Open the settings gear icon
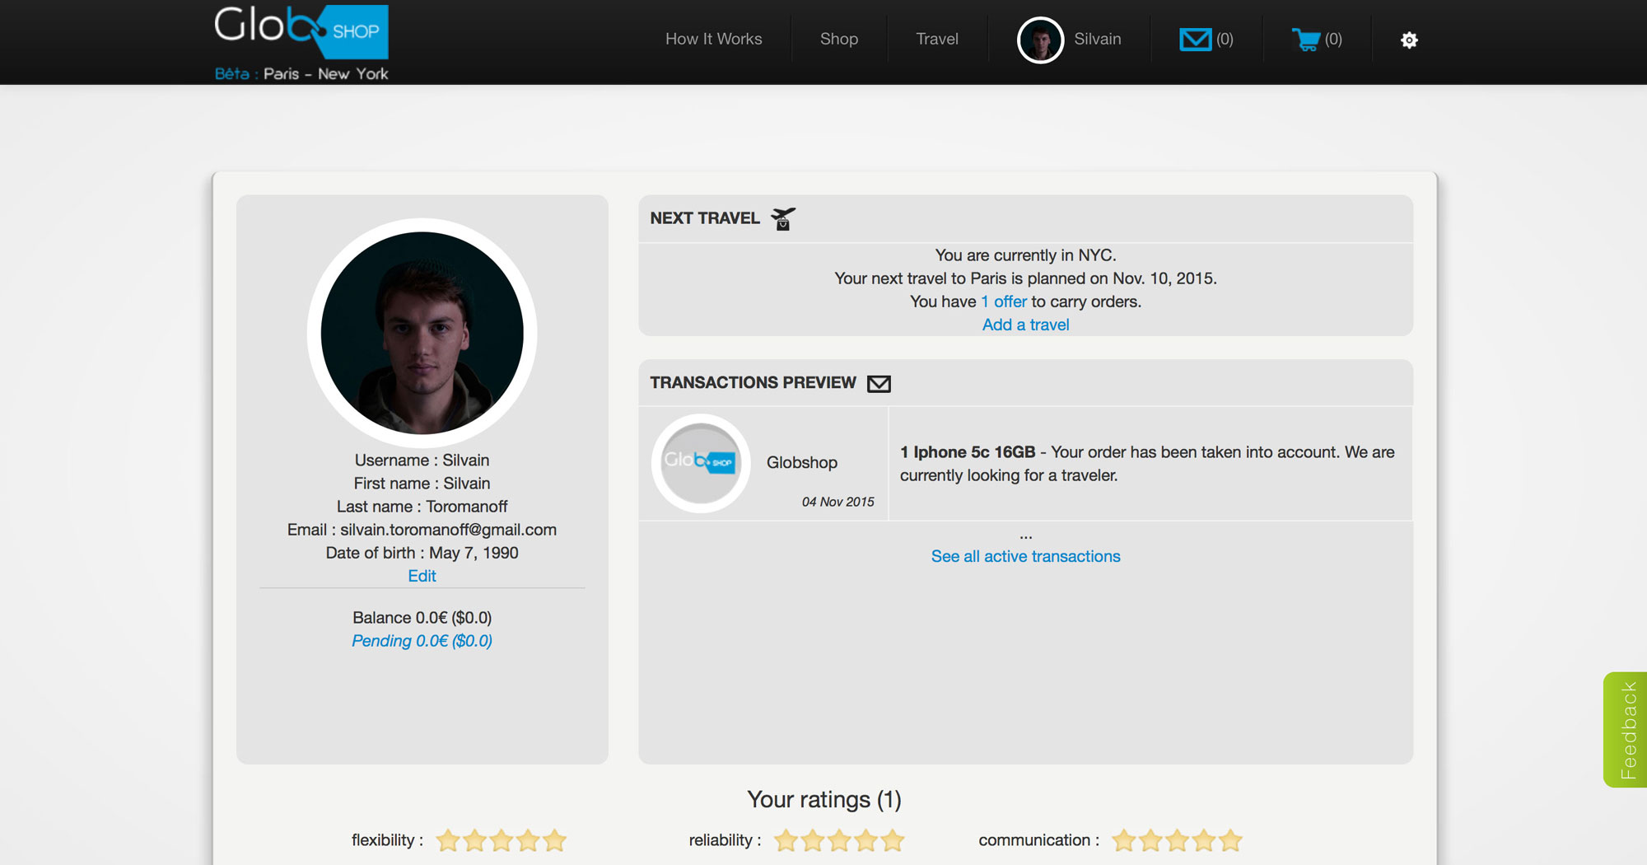 coord(1409,40)
